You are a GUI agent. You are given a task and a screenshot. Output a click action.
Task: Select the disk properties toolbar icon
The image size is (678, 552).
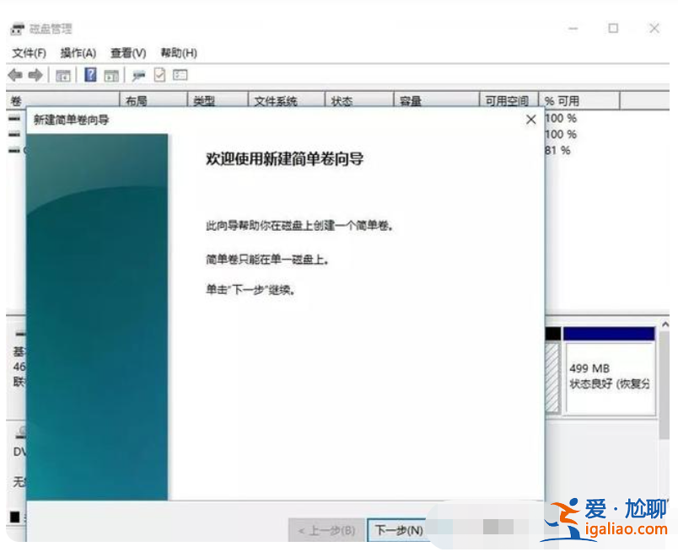pos(137,75)
